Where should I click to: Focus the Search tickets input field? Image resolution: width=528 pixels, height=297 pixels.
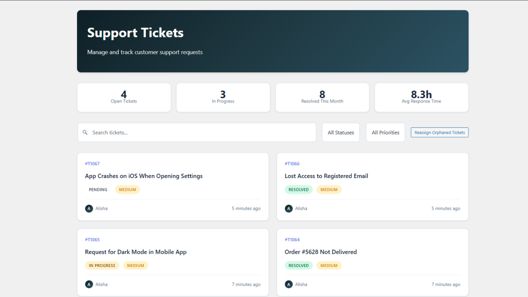point(197,132)
